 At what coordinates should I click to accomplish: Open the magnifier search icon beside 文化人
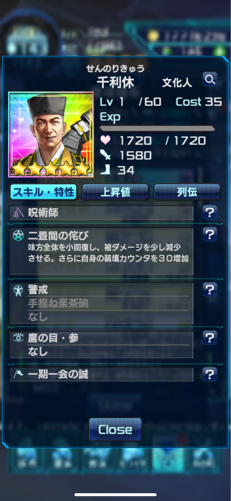pos(210,80)
